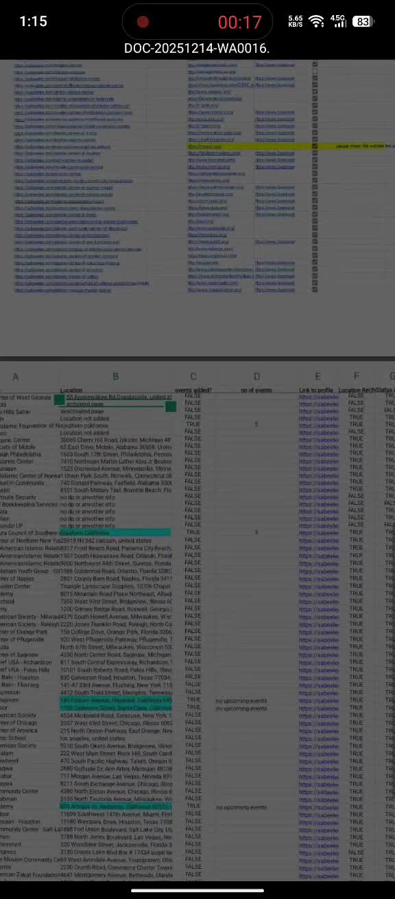Select the '222 West Main Street, Rock Hill' cell
The height and width of the screenshot is (899, 395).
115,754
